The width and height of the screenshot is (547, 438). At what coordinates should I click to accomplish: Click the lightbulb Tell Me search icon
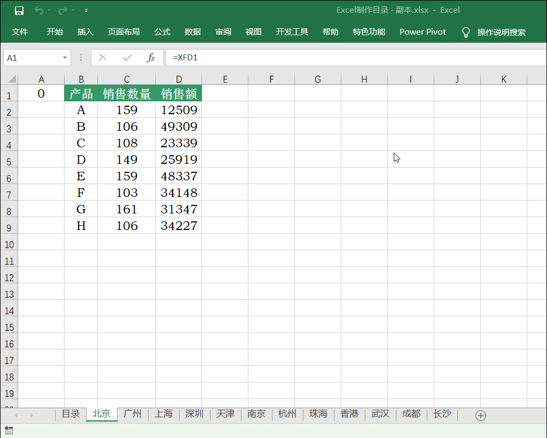[x=466, y=33]
